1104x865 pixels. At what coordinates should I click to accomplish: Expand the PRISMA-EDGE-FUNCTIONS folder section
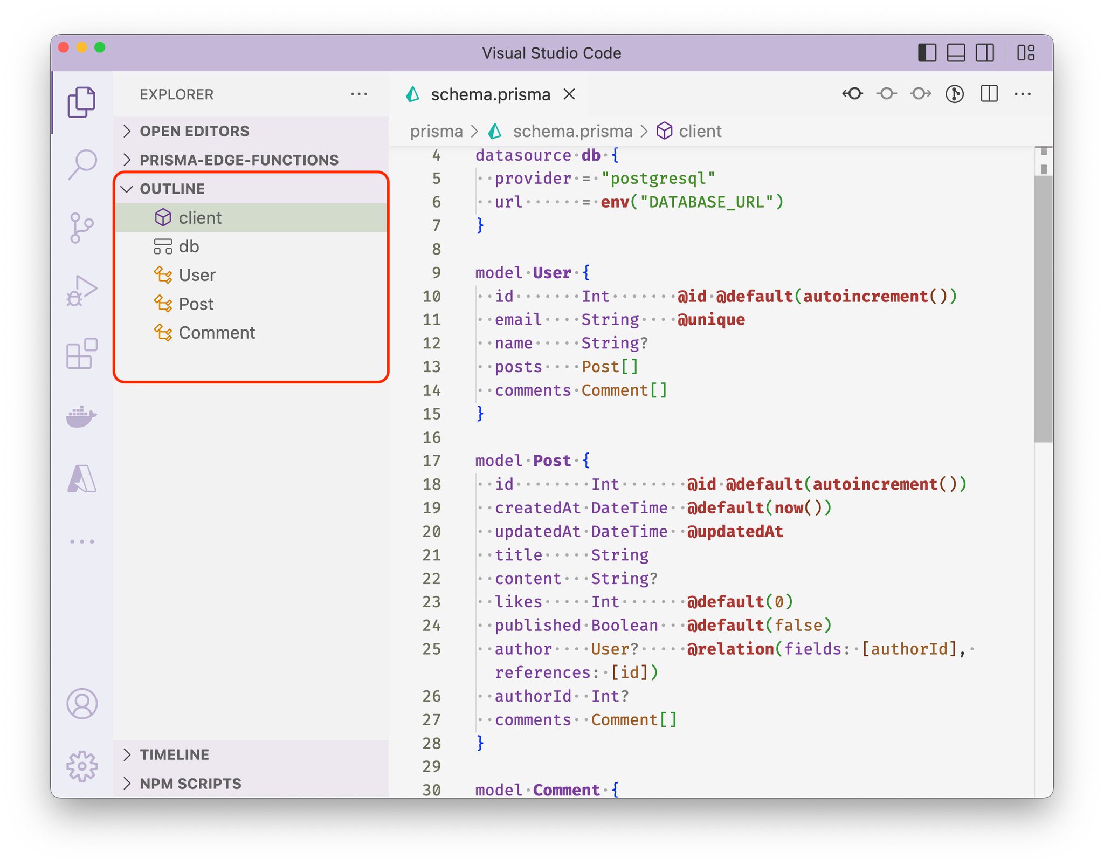[x=251, y=160]
